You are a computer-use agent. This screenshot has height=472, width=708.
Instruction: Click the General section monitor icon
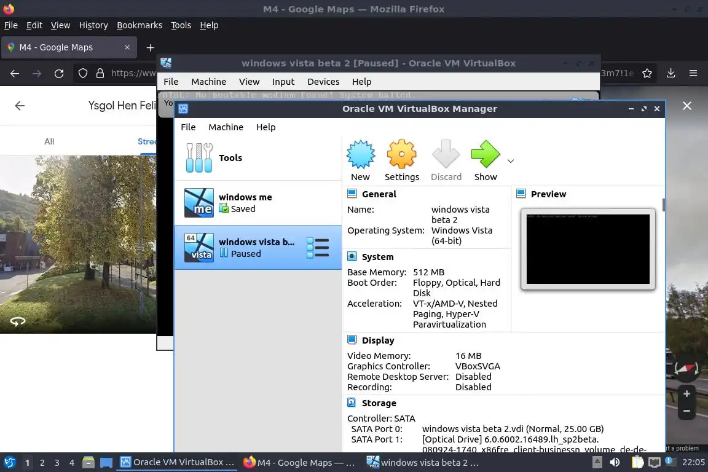(x=352, y=194)
